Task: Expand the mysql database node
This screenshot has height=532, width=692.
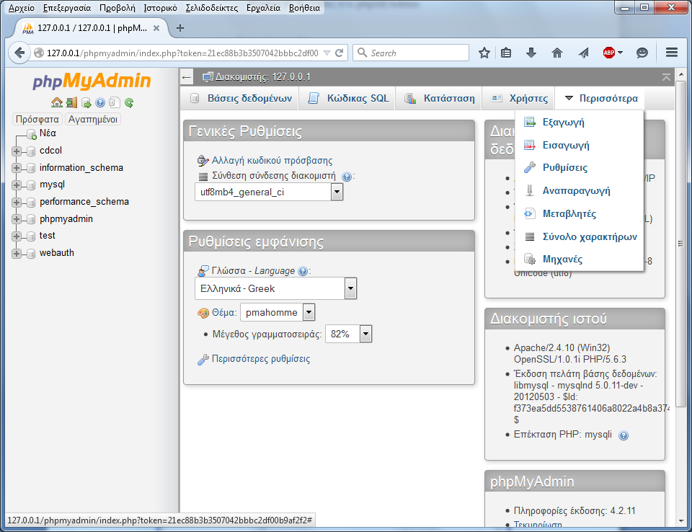Action: coord(17,185)
